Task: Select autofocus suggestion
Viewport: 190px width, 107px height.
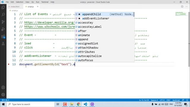Action: pos(104,60)
